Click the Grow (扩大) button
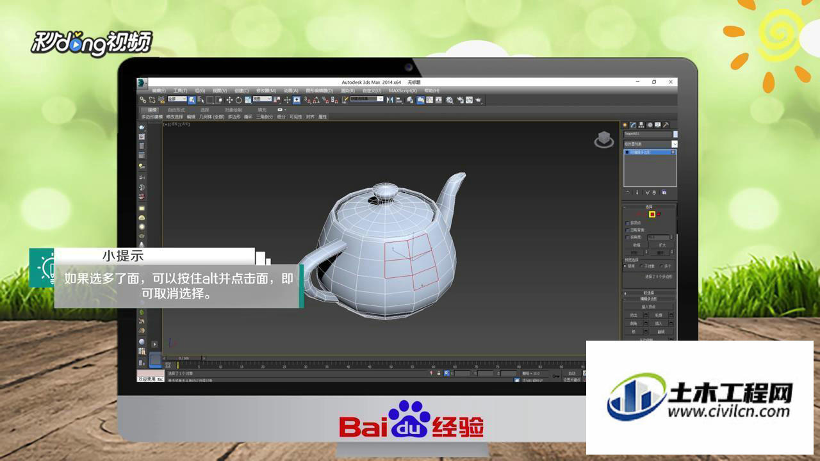Screen dimensions: 820x461 pyautogui.click(x=662, y=245)
